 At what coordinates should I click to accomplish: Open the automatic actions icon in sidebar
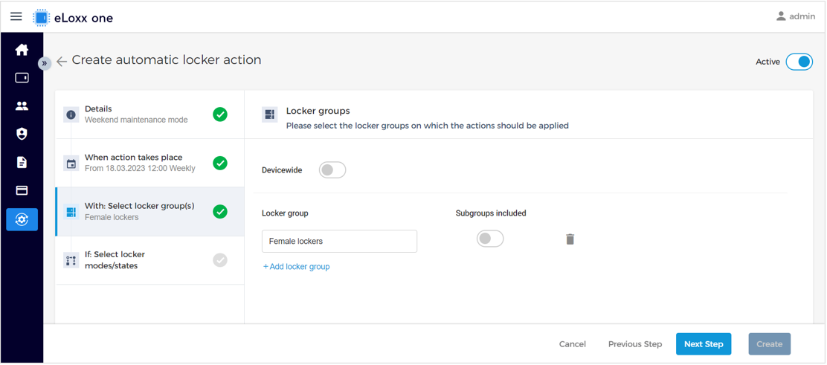[22, 219]
